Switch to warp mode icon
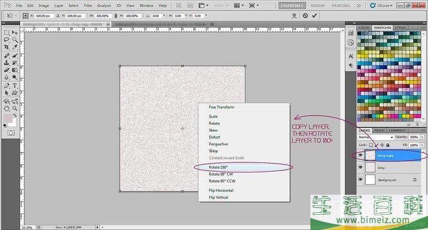This screenshot has width=428, height=230. coord(294,15)
